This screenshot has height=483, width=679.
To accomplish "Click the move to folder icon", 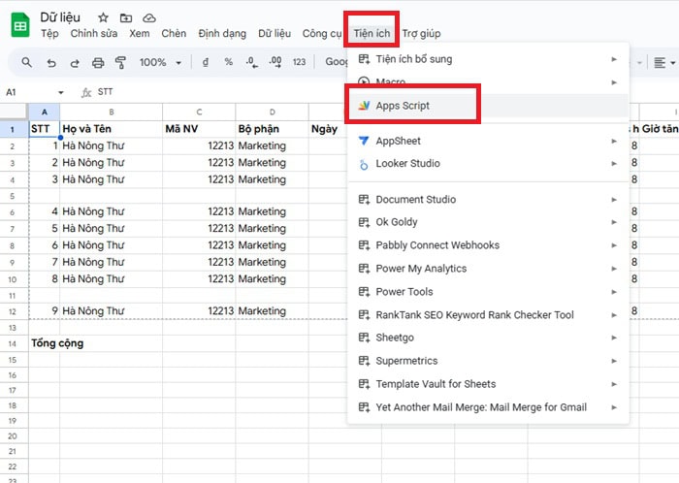I will [x=126, y=17].
